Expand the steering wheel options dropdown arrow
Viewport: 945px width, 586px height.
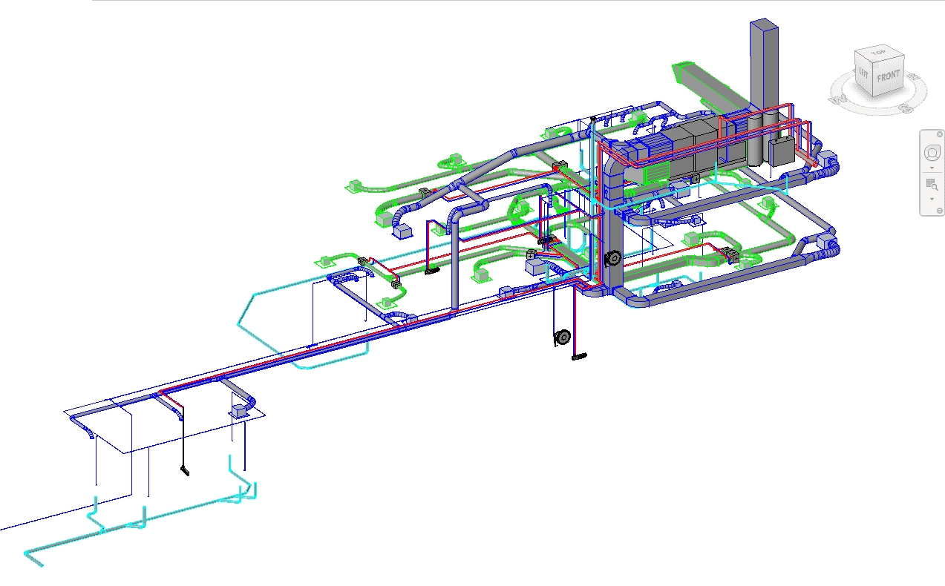[931, 168]
